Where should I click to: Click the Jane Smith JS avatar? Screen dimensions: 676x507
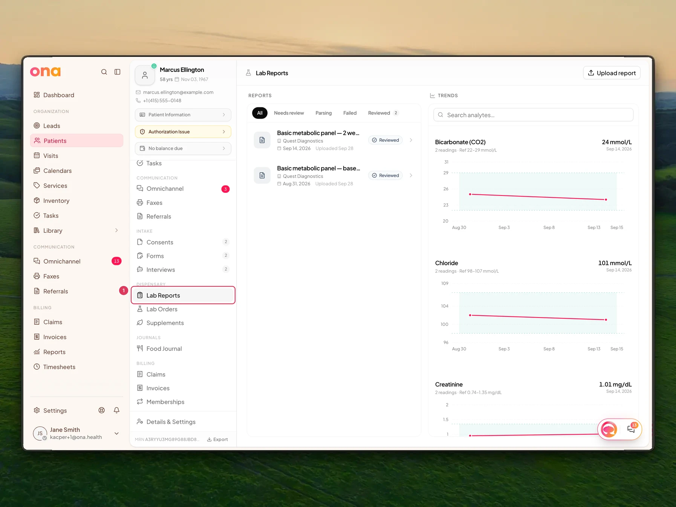(40, 434)
